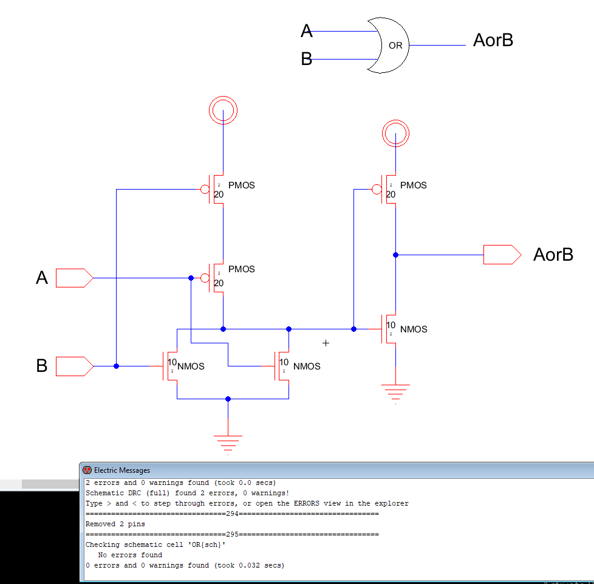Image resolution: width=594 pixels, height=584 pixels.
Task: Click the 'NMOS' label of the middle transistor
Action: [307, 366]
